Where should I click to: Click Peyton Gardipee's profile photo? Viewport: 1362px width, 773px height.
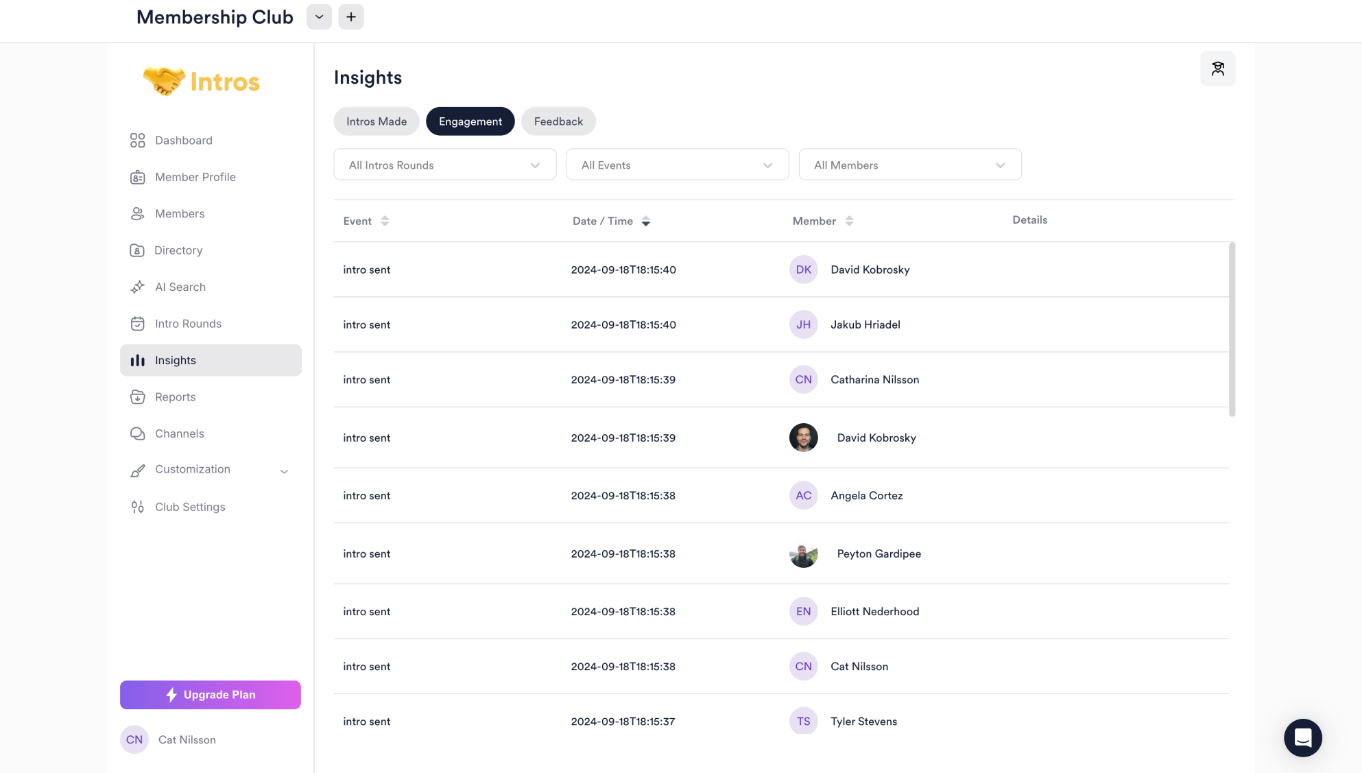click(x=803, y=554)
